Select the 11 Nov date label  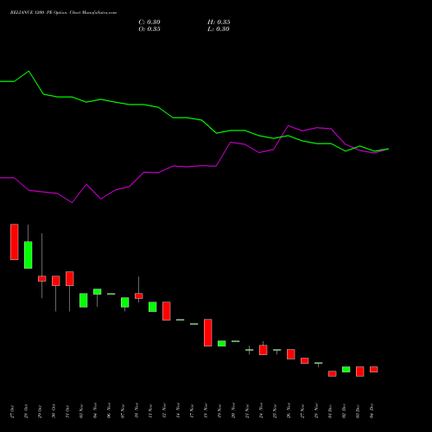(x=150, y=411)
